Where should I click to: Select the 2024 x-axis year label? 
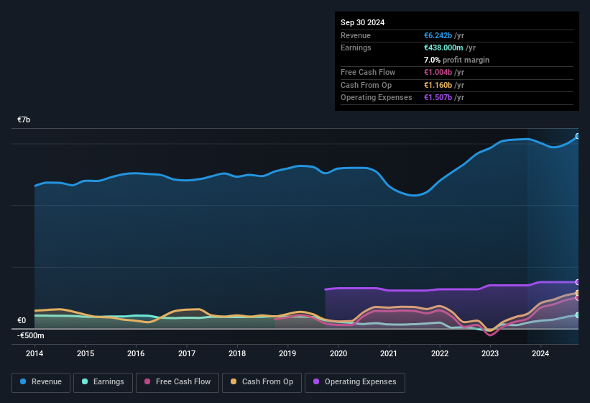click(540, 353)
